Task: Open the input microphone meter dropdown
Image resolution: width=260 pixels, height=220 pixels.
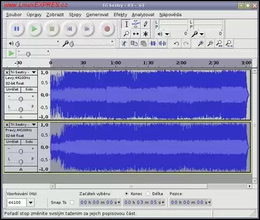Action: click(x=202, y=34)
